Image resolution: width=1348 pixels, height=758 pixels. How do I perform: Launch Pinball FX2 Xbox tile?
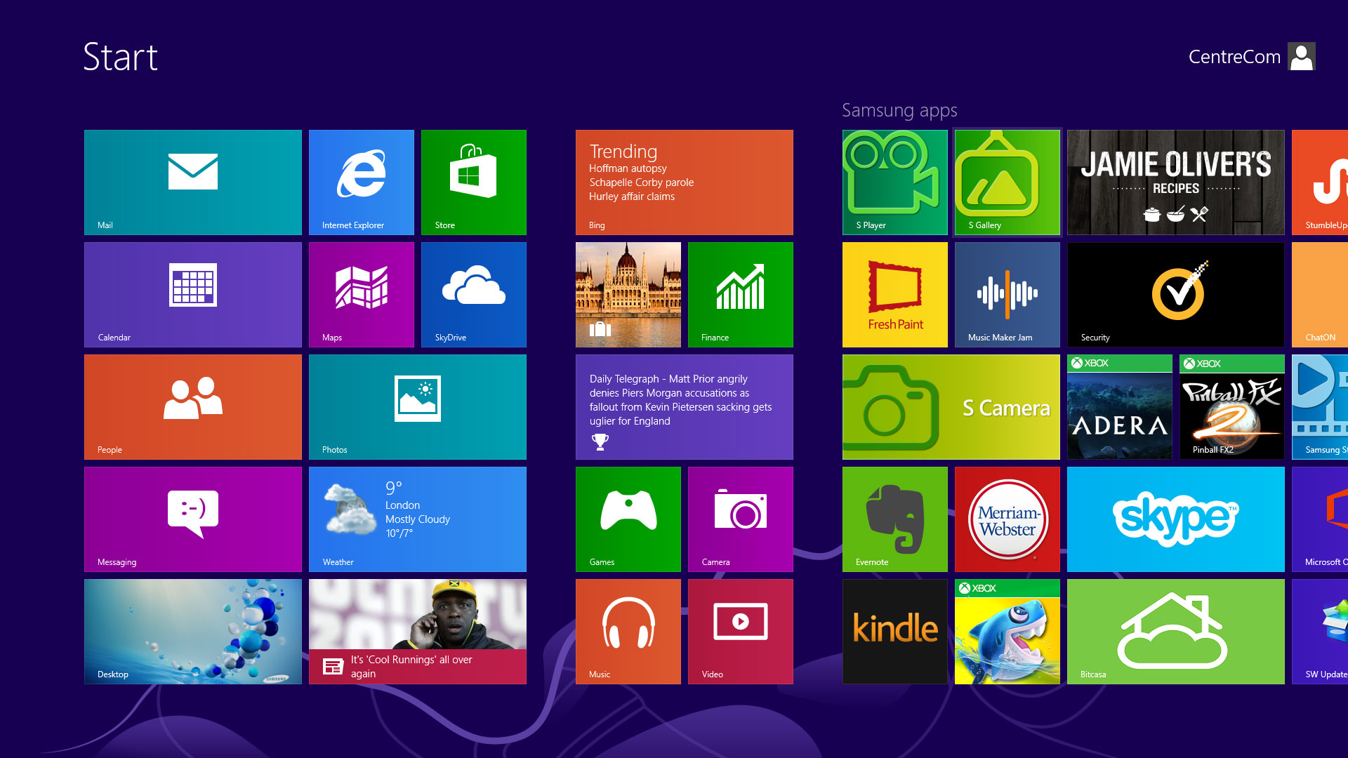[x=1231, y=406]
